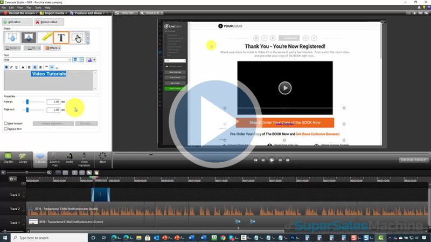Toggle bold text formatting
The image size is (431, 242).
6,67
